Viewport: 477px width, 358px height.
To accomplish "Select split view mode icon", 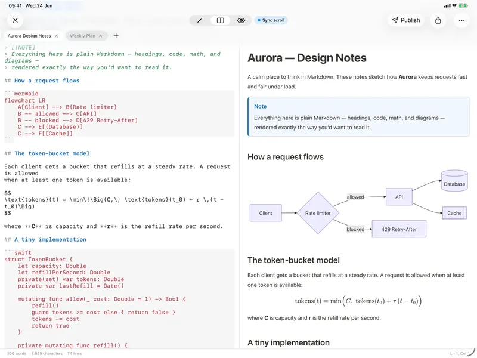I will coord(220,20).
